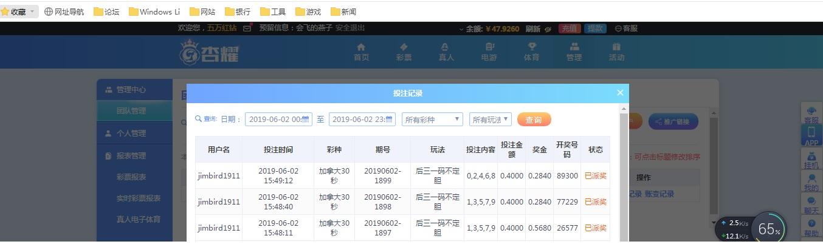Click the end date field 2019-06-02 23:
This screenshot has width=823, height=247.
[362, 120]
